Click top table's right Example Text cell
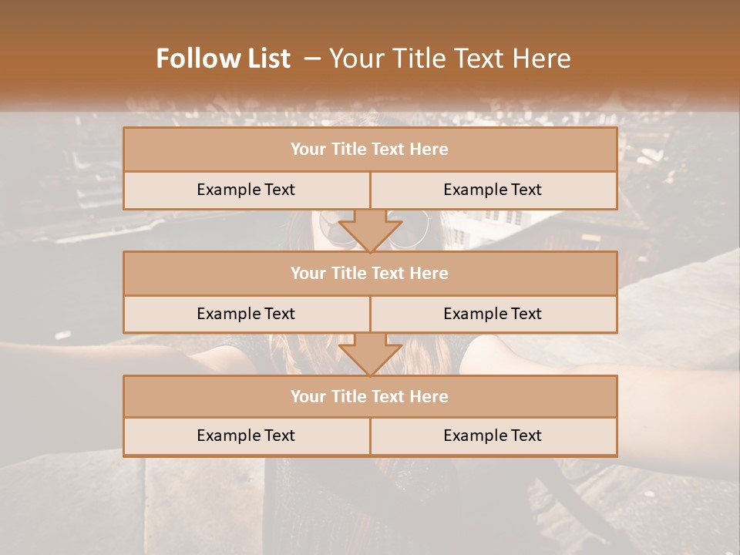The height and width of the screenshot is (555, 740). coord(493,190)
